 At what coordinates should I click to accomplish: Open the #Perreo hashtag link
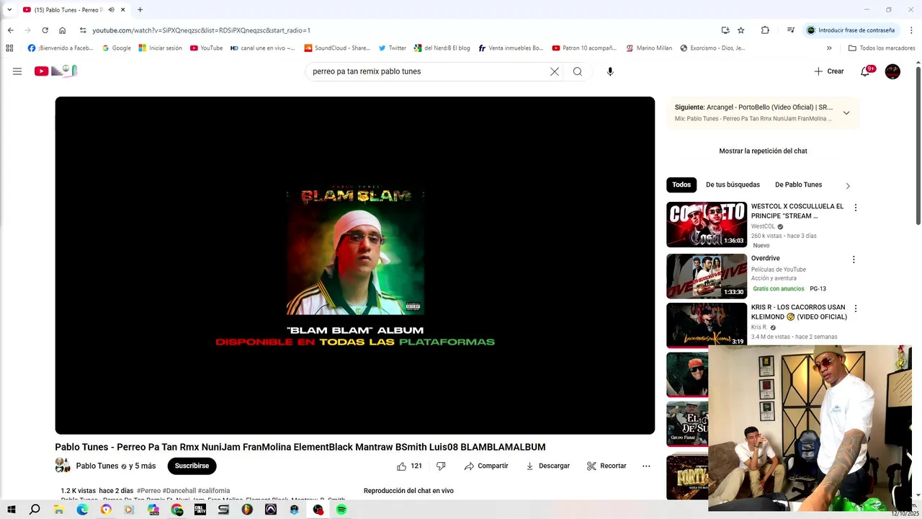pyautogui.click(x=148, y=491)
